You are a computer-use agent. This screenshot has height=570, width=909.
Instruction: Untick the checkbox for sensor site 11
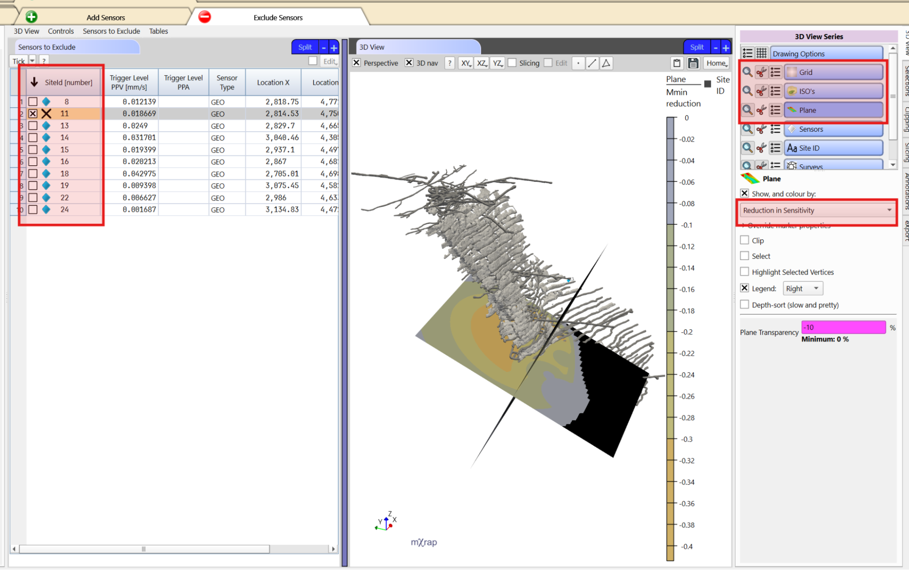[33, 114]
